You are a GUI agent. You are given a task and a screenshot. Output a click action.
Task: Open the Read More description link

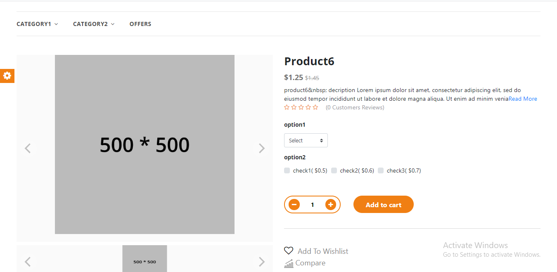tap(523, 99)
